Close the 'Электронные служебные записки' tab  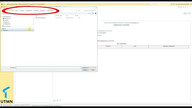point(30,105)
